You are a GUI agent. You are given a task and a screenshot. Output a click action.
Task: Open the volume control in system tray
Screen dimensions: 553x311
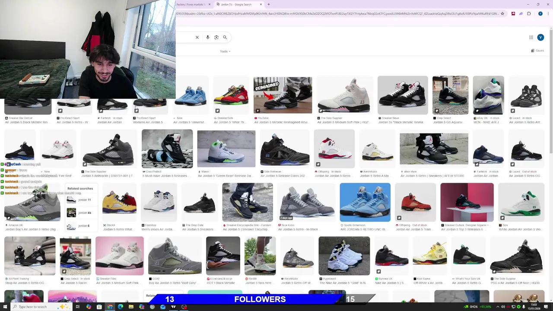[502, 307]
